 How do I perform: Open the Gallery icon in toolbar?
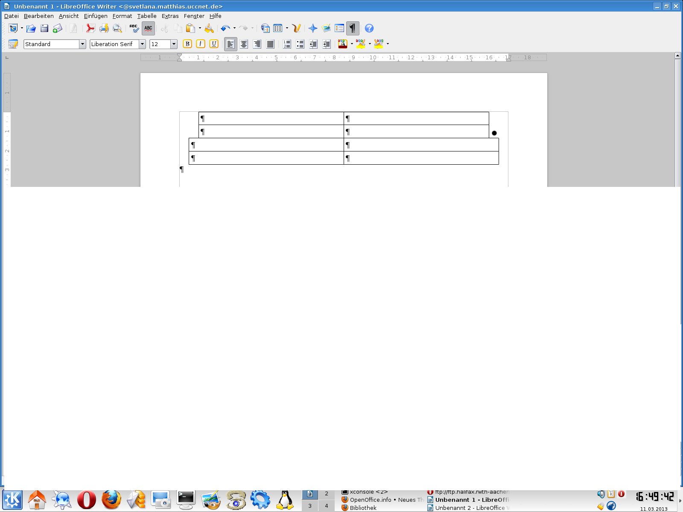coord(326,29)
